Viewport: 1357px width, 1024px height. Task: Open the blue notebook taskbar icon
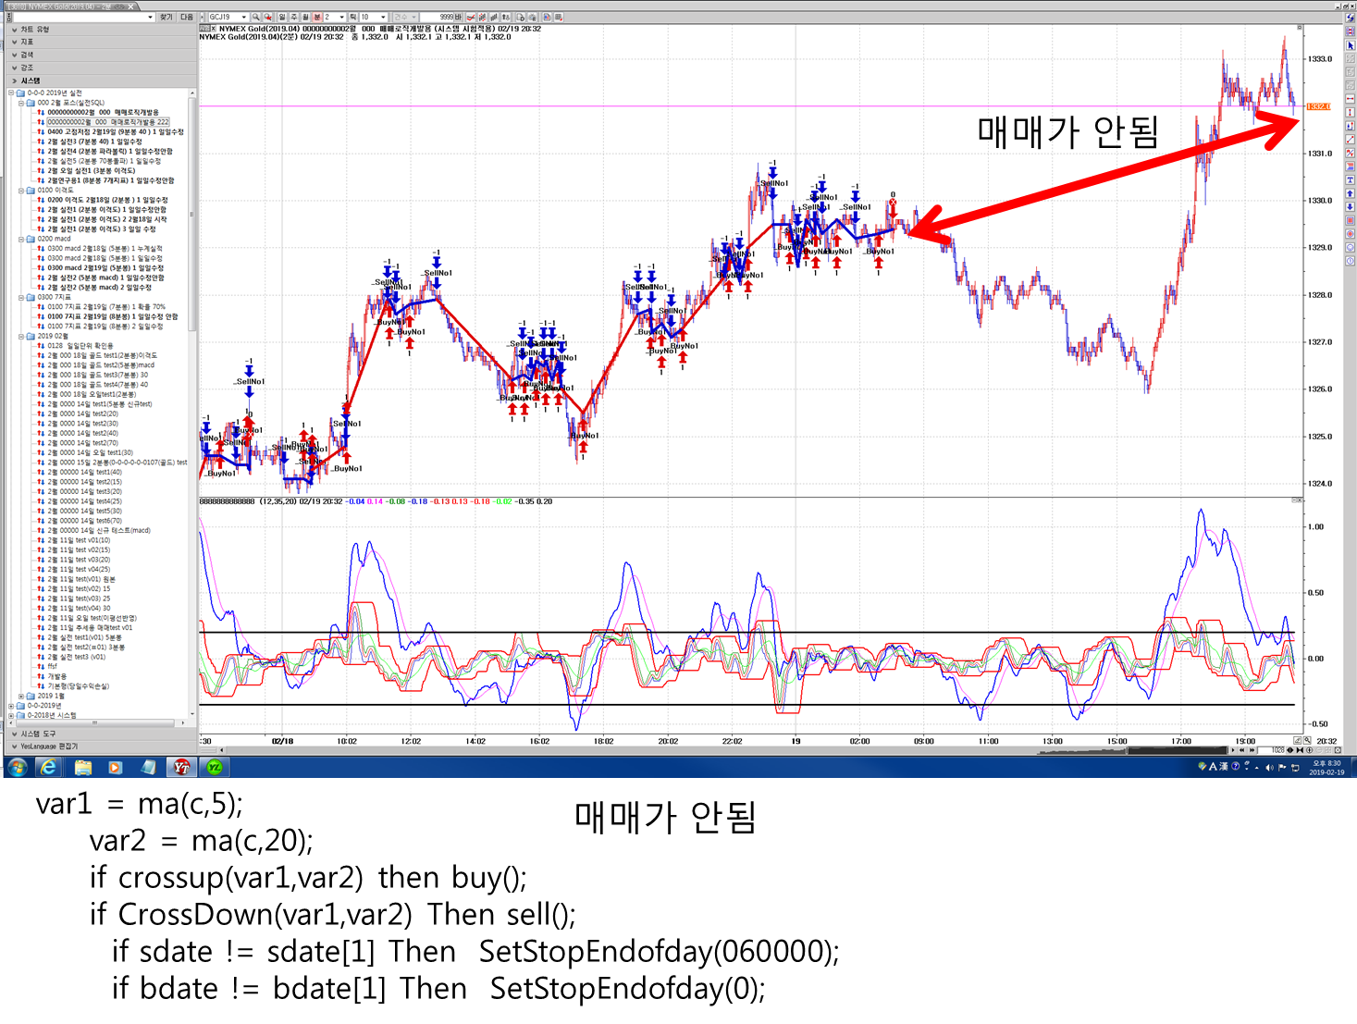148,767
